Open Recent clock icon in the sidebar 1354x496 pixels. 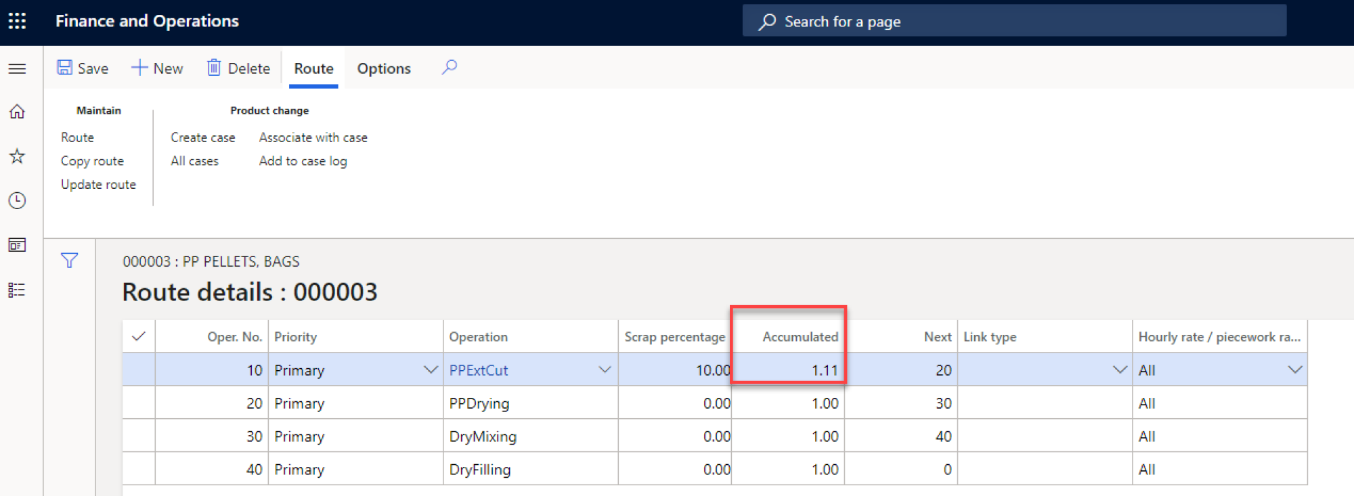(17, 200)
